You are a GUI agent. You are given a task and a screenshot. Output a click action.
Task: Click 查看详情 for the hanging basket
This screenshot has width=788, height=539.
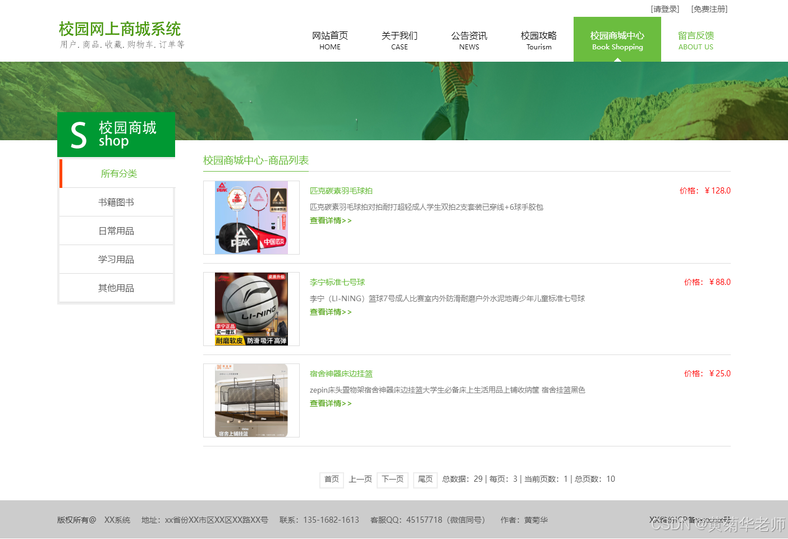[x=331, y=403]
